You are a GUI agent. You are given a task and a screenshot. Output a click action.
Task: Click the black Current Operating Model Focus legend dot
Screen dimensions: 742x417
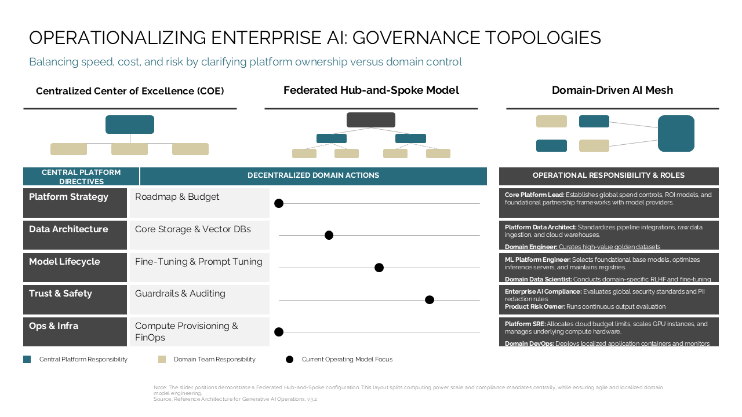(x=289, y=359)
